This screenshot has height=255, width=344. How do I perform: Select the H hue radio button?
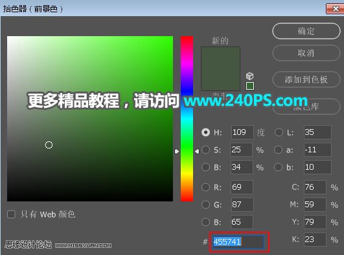coord(205,132)
